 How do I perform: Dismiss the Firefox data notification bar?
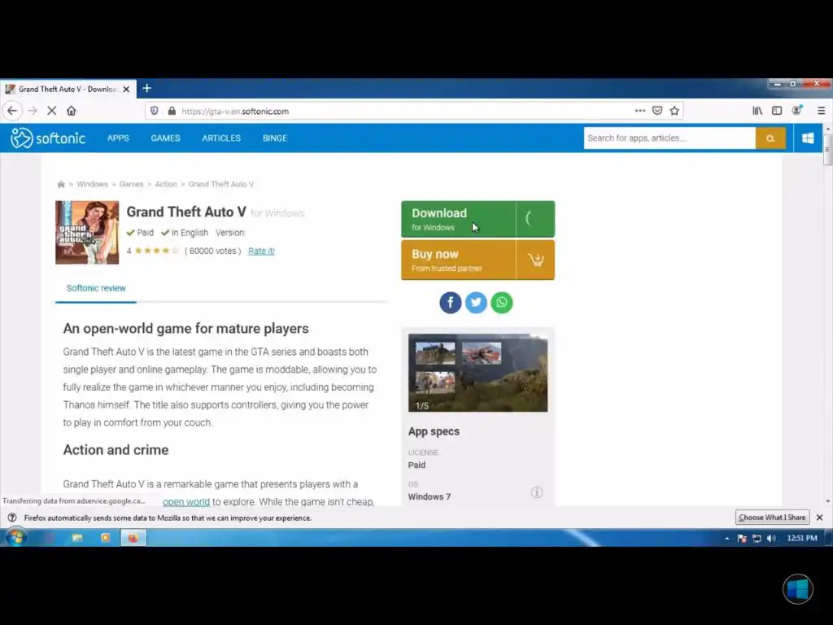pyautogui.click(x=820, y=517)
